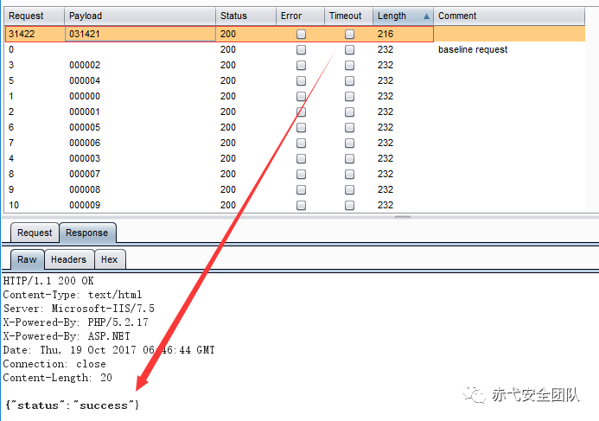Toggle Error checkbox on baseline request row
Image resolution: width=599 pixels, height=421 pixels.
[301, 49]
